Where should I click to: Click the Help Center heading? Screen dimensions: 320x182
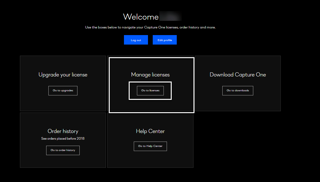(x=150, y=131)
